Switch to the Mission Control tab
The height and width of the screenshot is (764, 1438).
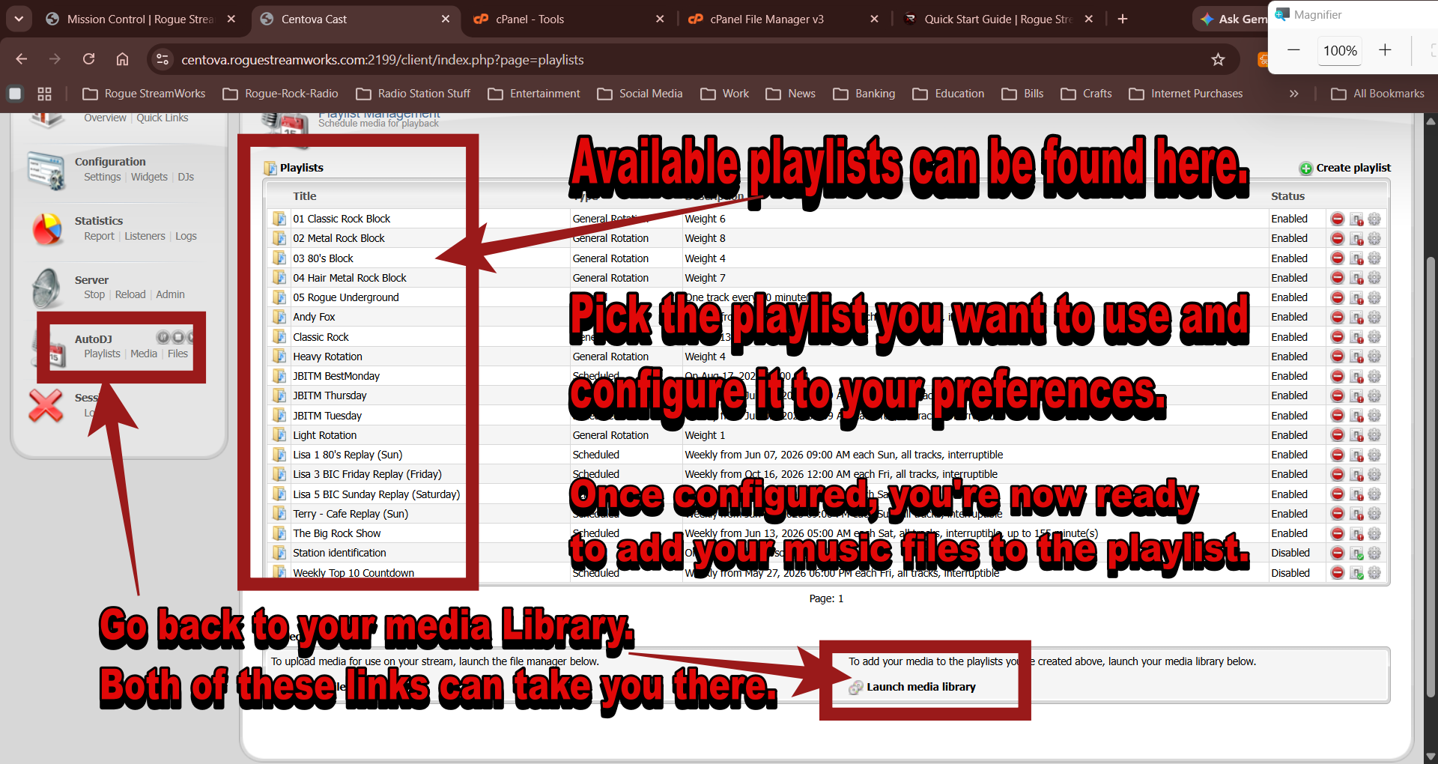(x=141, y=19)
